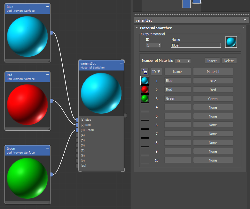Click the Output Material ID value field
Screen dimensions: 250x209
[152, 45]
